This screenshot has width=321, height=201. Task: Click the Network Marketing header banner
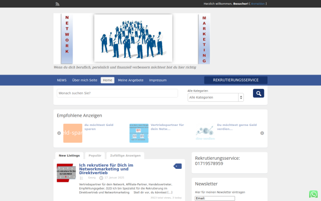pyautogui.click(x=132, y=39)
